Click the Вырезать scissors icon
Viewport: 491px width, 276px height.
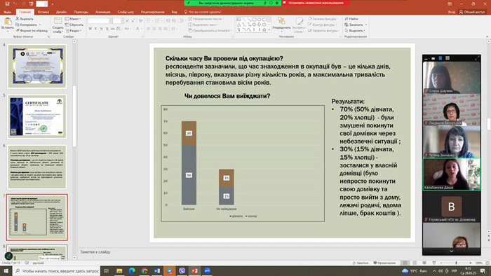(18, 19)
